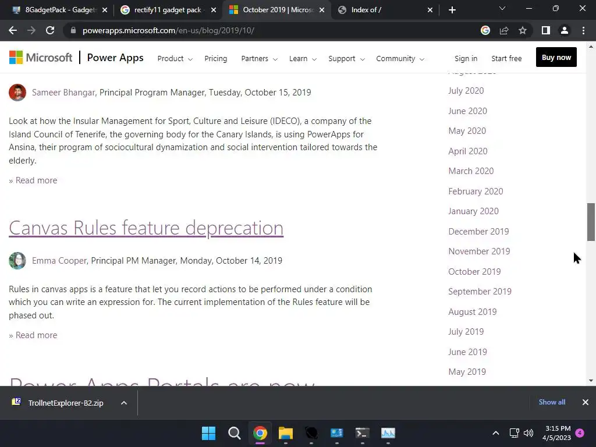Open the terminal icon in the taskbar
The width and height of the screenshot is (596, 447).
[x=362, y=433]
